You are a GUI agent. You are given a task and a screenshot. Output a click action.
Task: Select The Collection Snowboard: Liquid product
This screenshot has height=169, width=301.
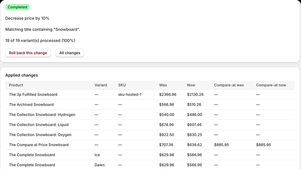[39, 125]
